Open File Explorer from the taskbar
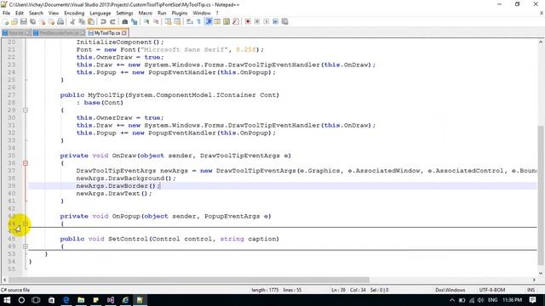 tap(81, 300)
